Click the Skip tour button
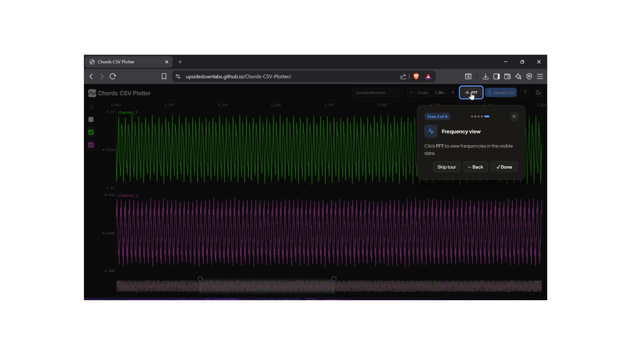The image size is (631, 355). point(446,167)
